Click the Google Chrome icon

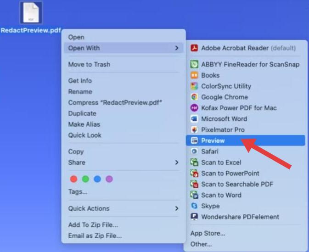coord(194,97)
